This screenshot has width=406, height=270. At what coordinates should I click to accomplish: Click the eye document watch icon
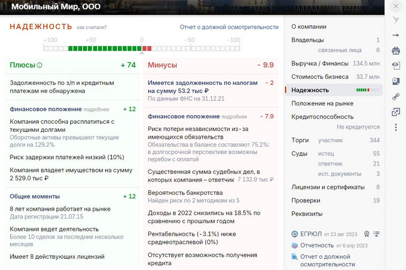coord(396,66)
